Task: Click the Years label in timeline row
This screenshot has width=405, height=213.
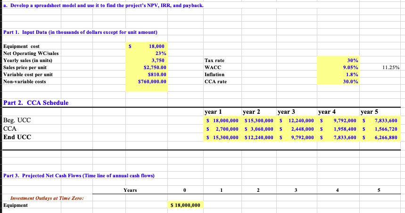Action: tap(130, 190)
